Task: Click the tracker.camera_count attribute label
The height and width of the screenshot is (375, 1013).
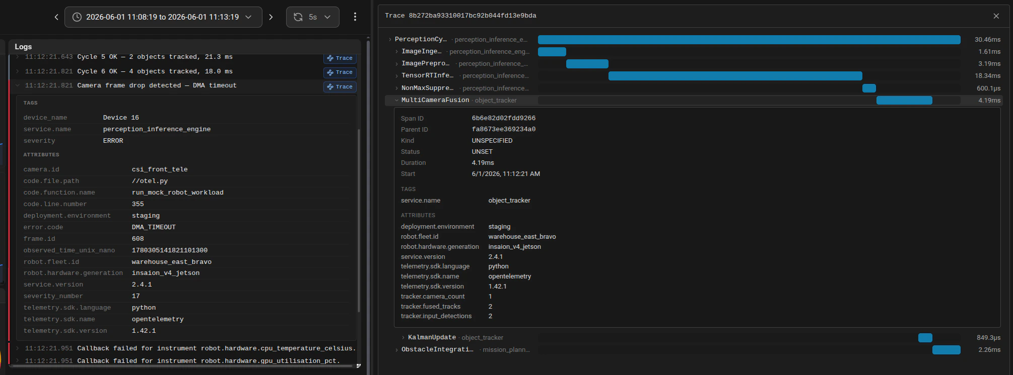Action: pyautogui.click(x=433, y=297)
